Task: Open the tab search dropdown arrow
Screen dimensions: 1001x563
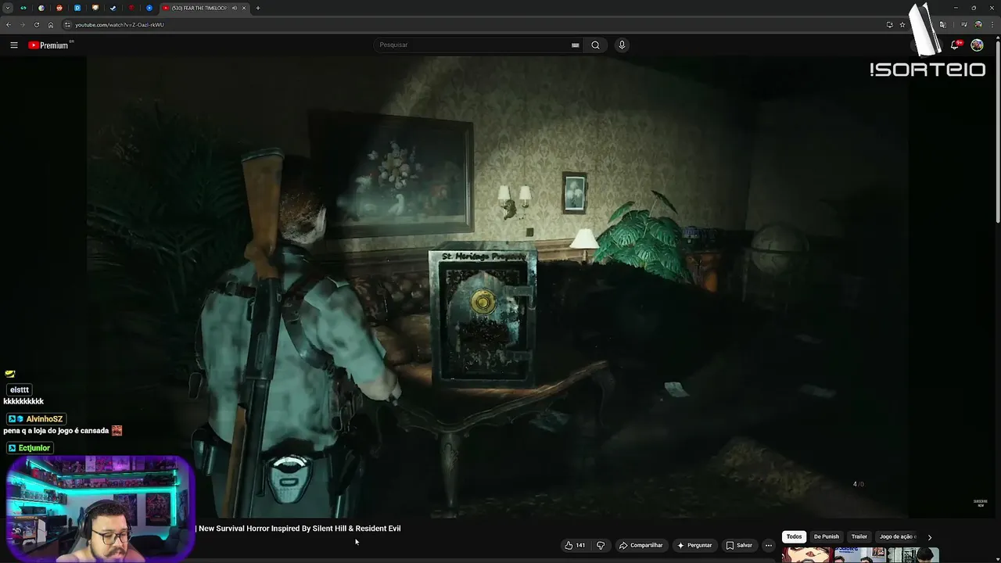Action: (x=8, y=8)
